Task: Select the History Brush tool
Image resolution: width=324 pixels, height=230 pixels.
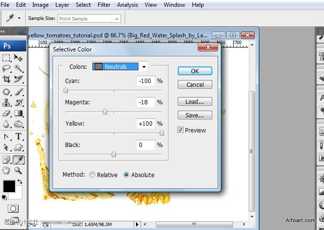Action: pos(18,102)
